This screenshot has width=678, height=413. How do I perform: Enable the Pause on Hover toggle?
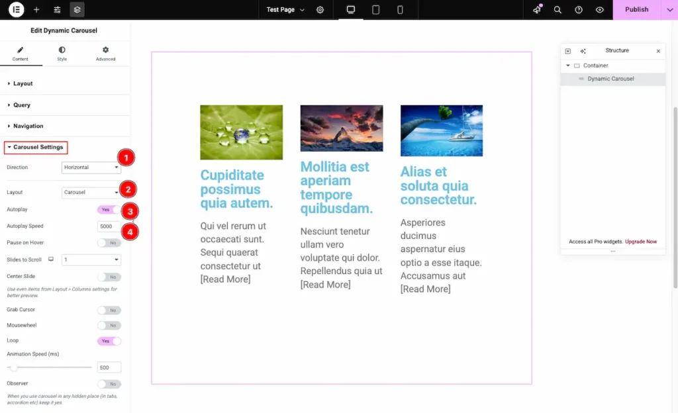click(x=109, y=243)
